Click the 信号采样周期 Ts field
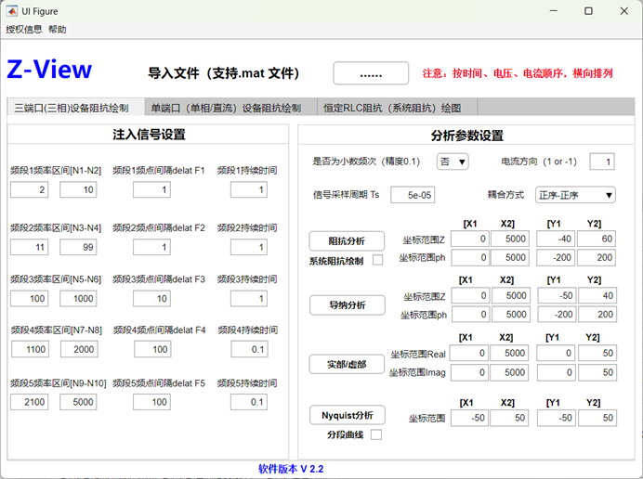 tap(413, 195)
